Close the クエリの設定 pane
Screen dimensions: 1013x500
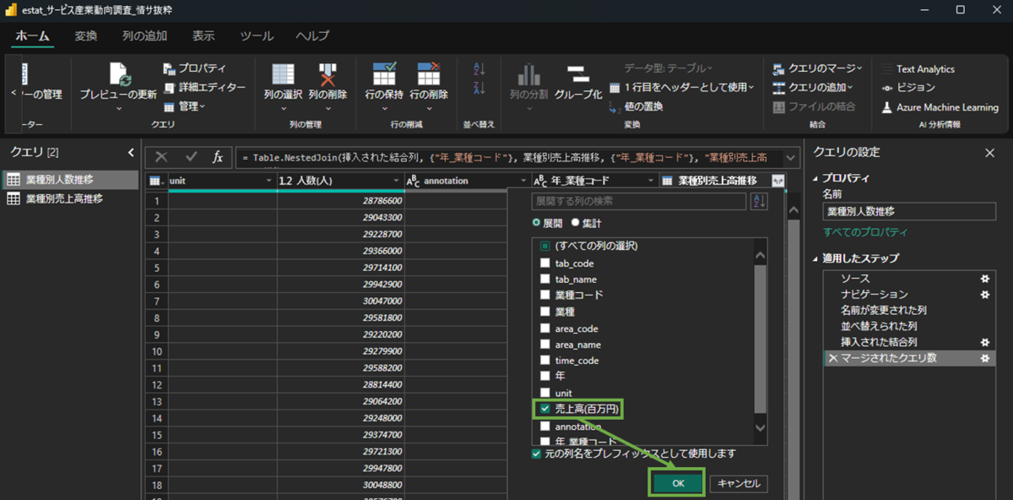click(x=989, y=153)
